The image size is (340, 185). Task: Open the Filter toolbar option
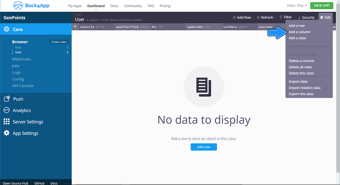[285, 17]
